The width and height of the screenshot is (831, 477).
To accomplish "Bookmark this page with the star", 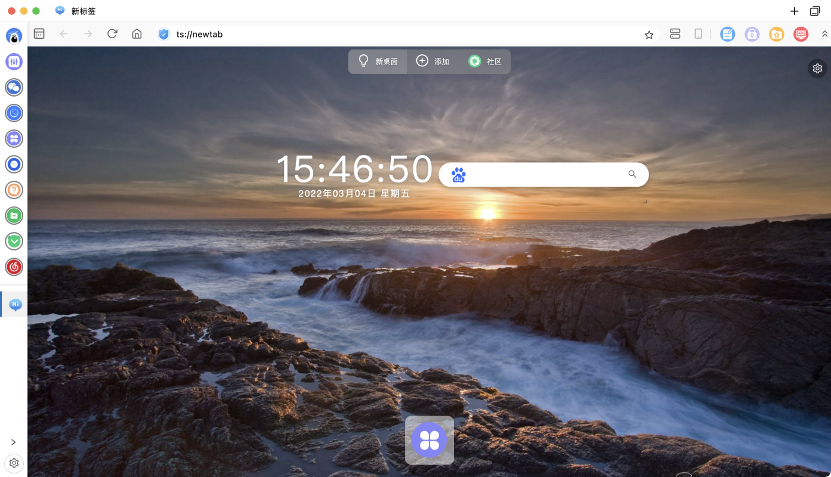I will [649, 35].
